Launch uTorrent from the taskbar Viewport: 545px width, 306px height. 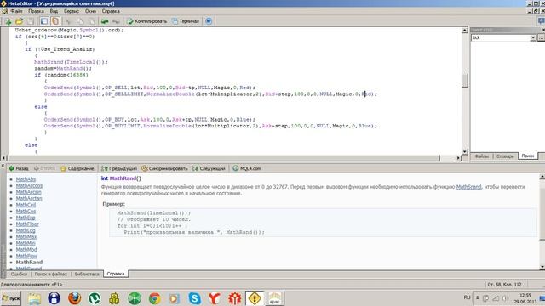[x=95, y=298]
